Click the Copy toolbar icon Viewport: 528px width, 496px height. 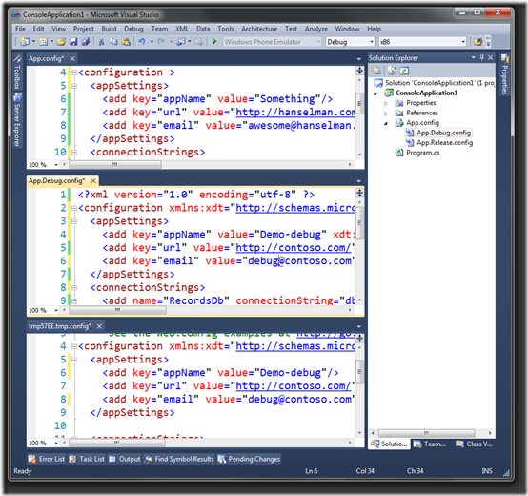pos(113,42)
